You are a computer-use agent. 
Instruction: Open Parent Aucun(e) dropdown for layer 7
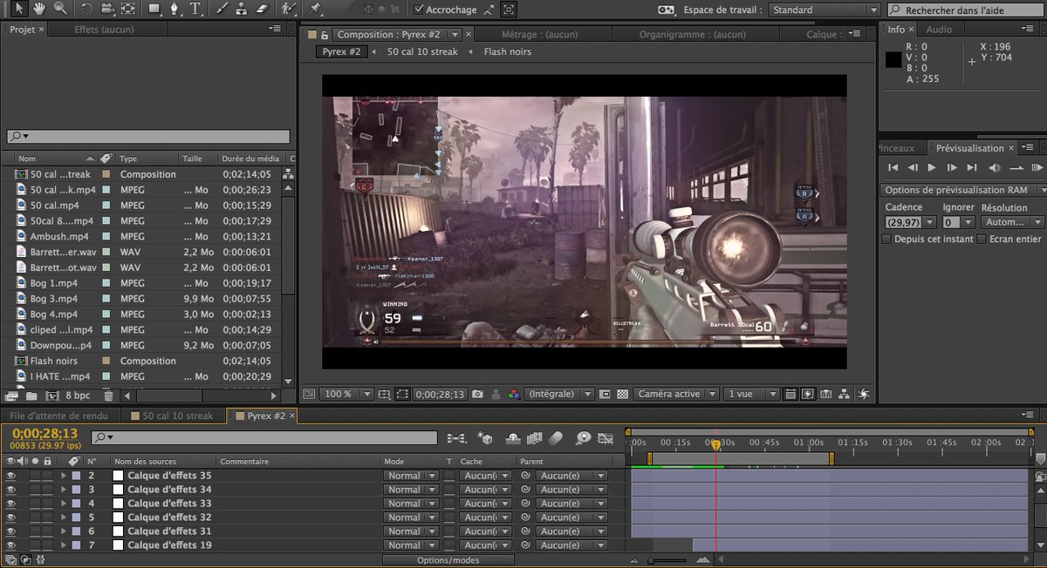click(x=571, y=545)
